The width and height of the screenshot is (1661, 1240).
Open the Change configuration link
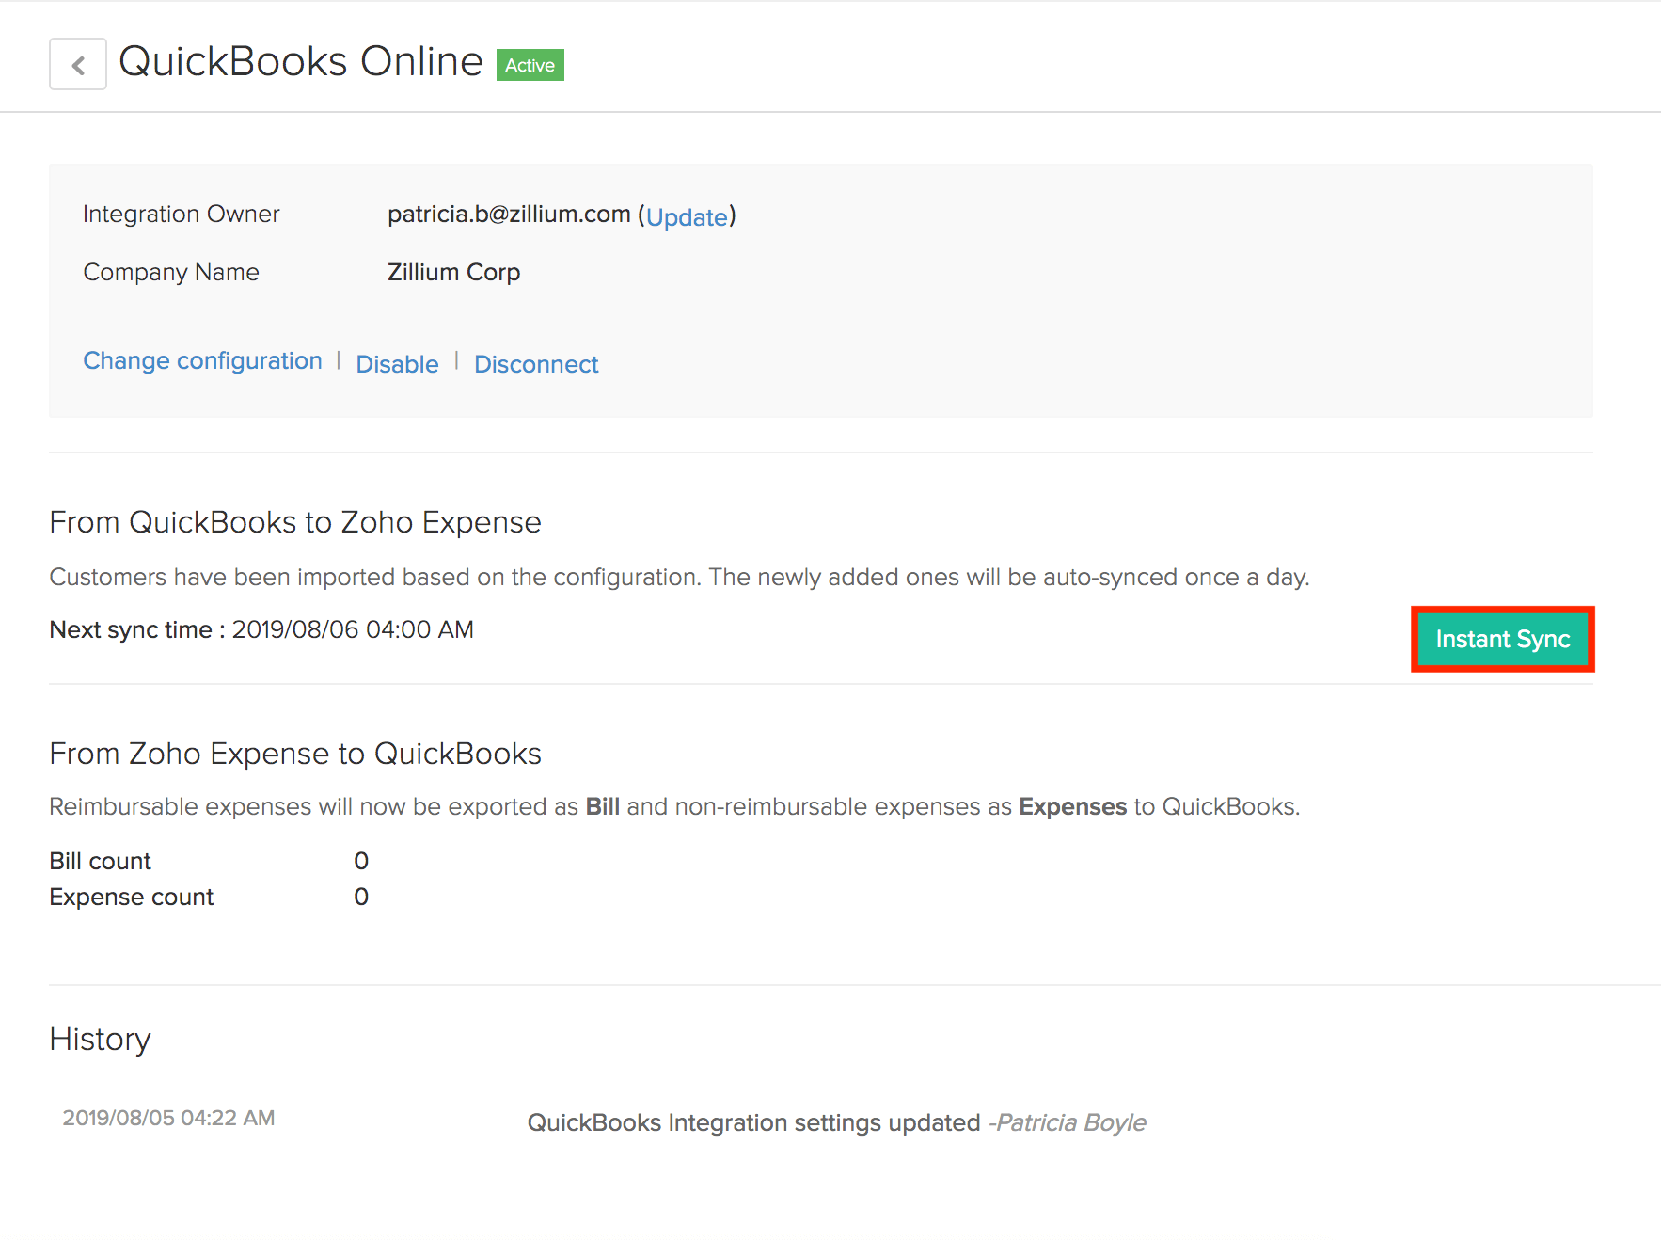point(202,361)
